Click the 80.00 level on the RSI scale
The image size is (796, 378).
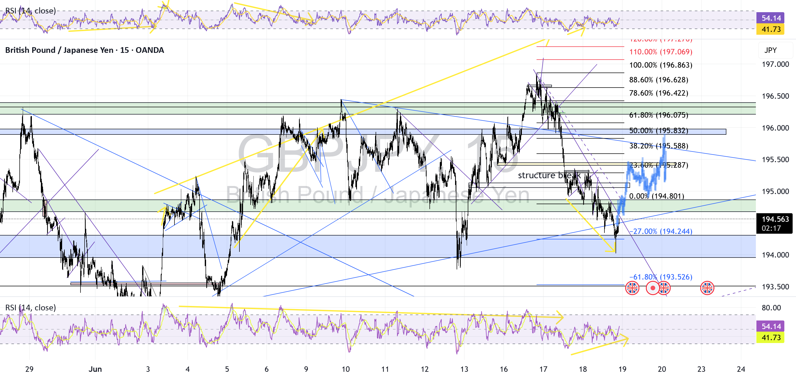771,308
